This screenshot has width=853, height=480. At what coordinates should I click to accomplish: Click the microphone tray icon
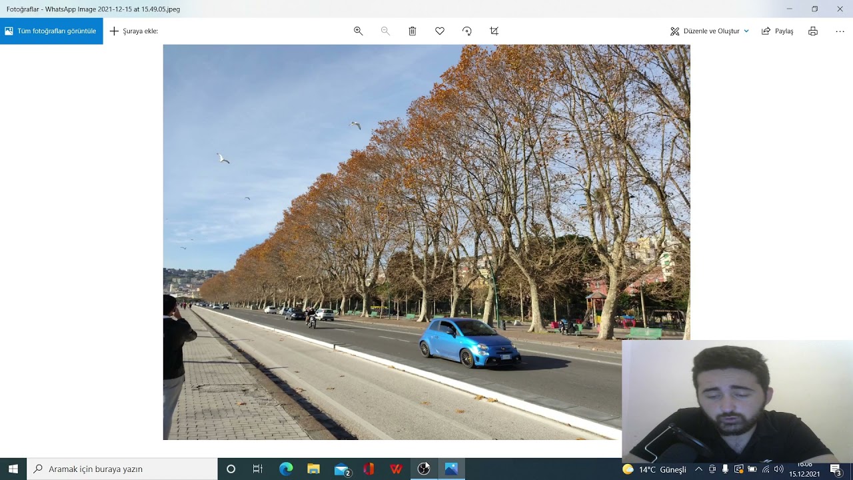coord(725,469)
